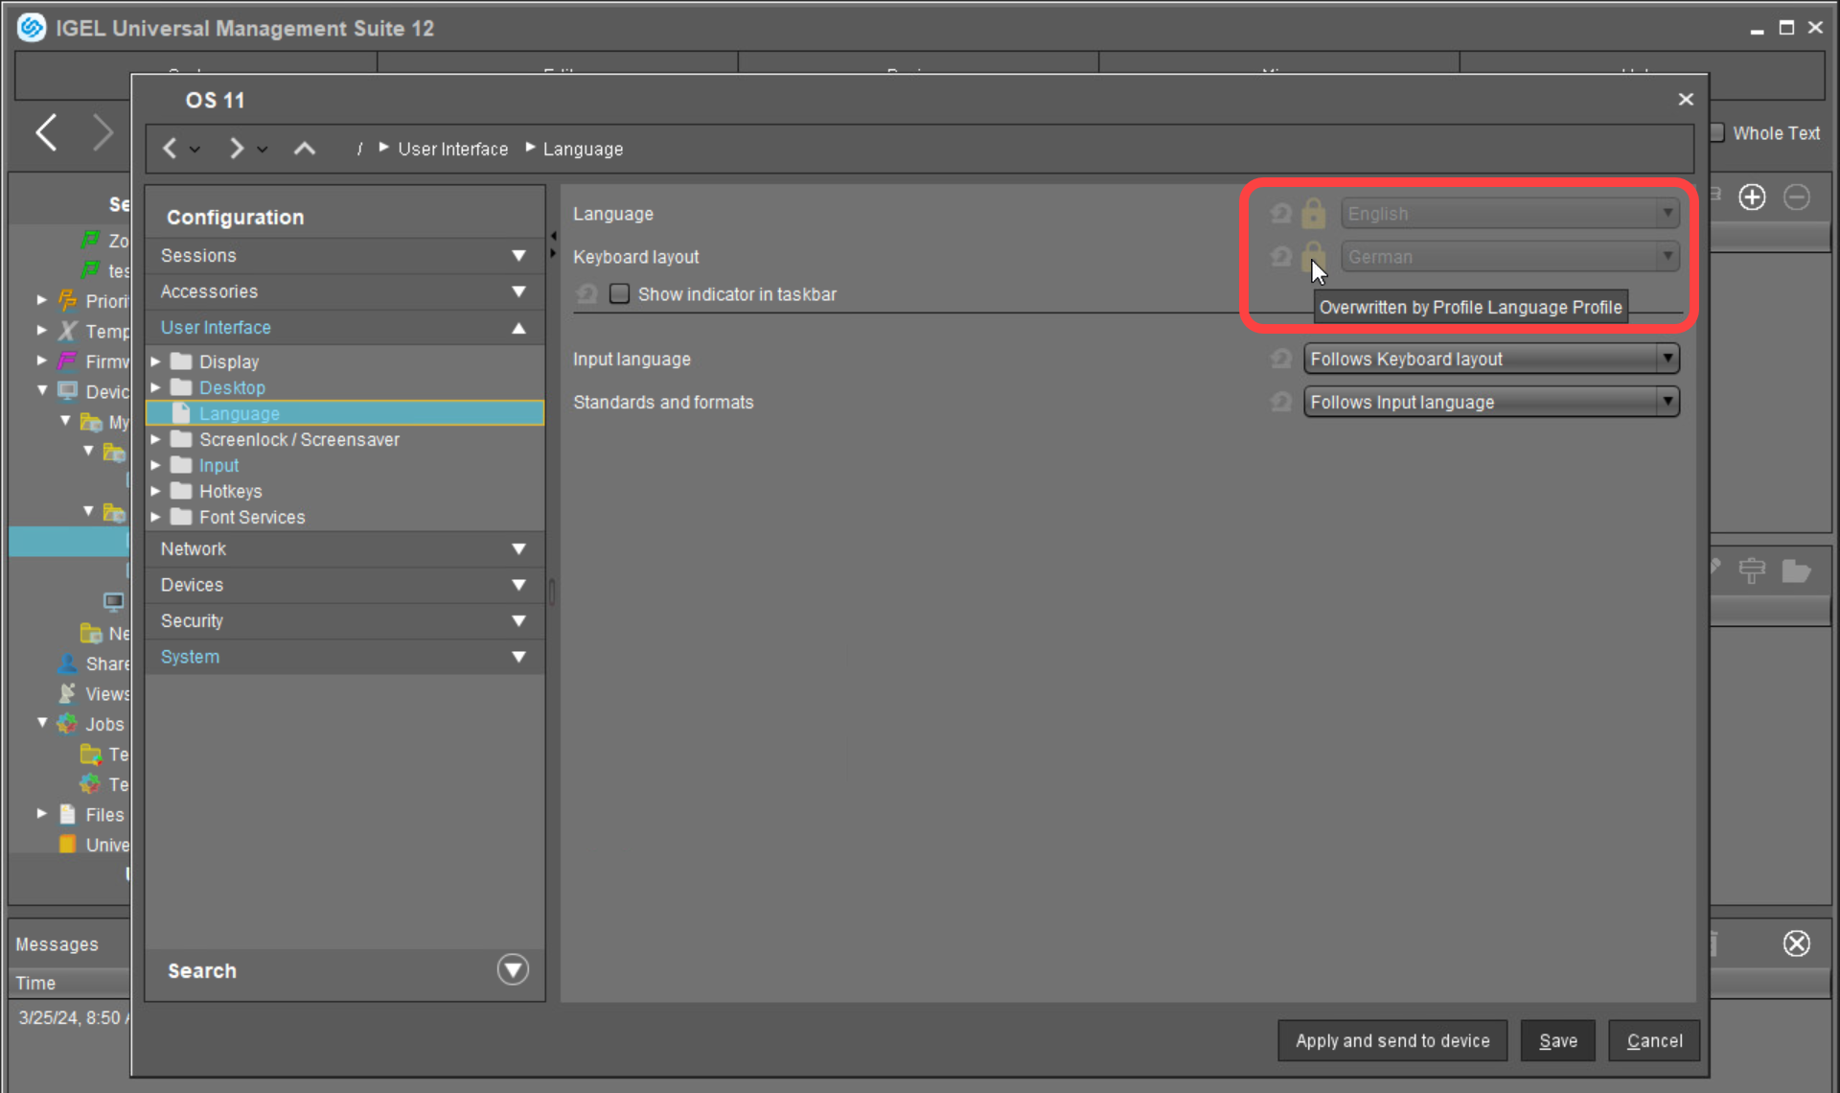The width and height of the screenshot is (1840, 1093).
Task: Click the circled X icon in Messages panel
Action: 1796,943
